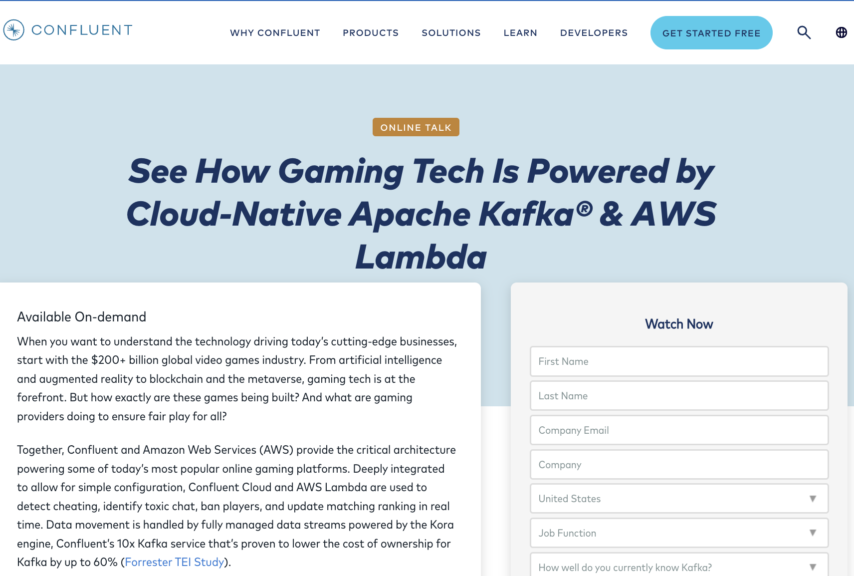
Task: Open the language globe icon
Action: tap(841, 32)
